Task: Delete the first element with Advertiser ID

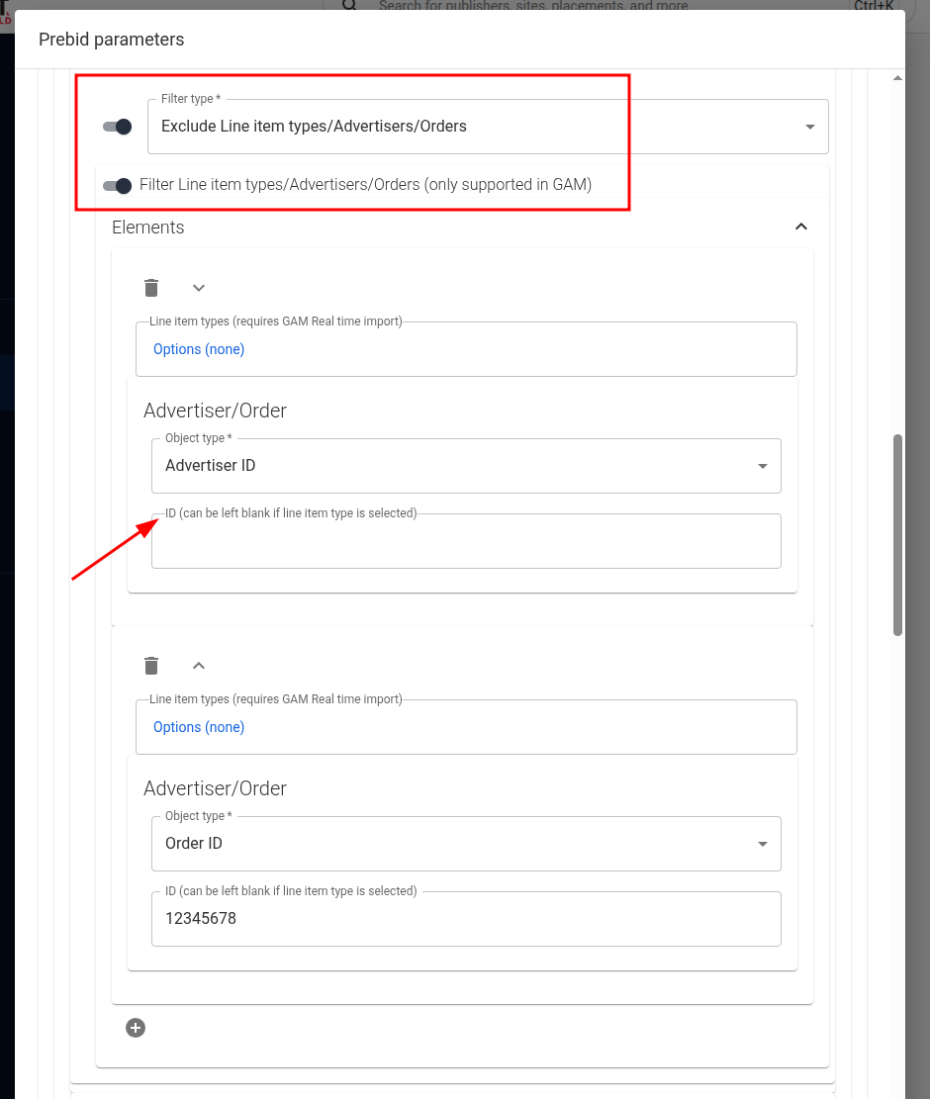Action: tap(151, 288)
